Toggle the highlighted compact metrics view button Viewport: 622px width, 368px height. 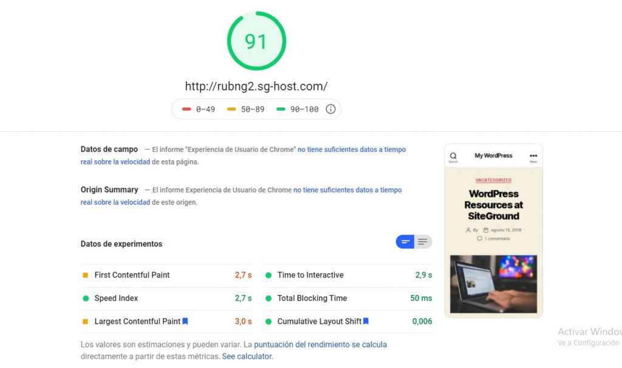point(405,241)
